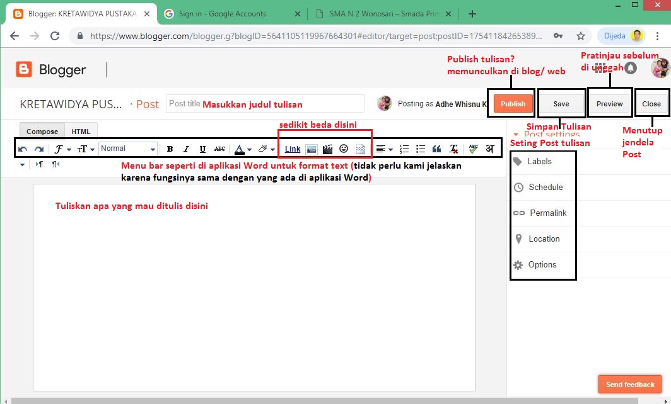Run the spell check tool
Viewport: 671px width, 404px height.
coord(473,149)
